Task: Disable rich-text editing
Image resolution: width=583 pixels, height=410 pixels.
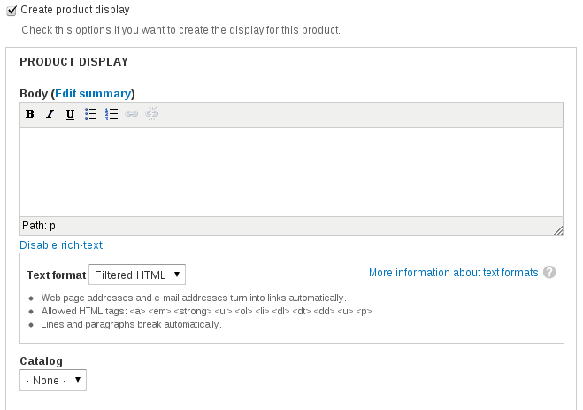Action: click(x=67, y=244)
